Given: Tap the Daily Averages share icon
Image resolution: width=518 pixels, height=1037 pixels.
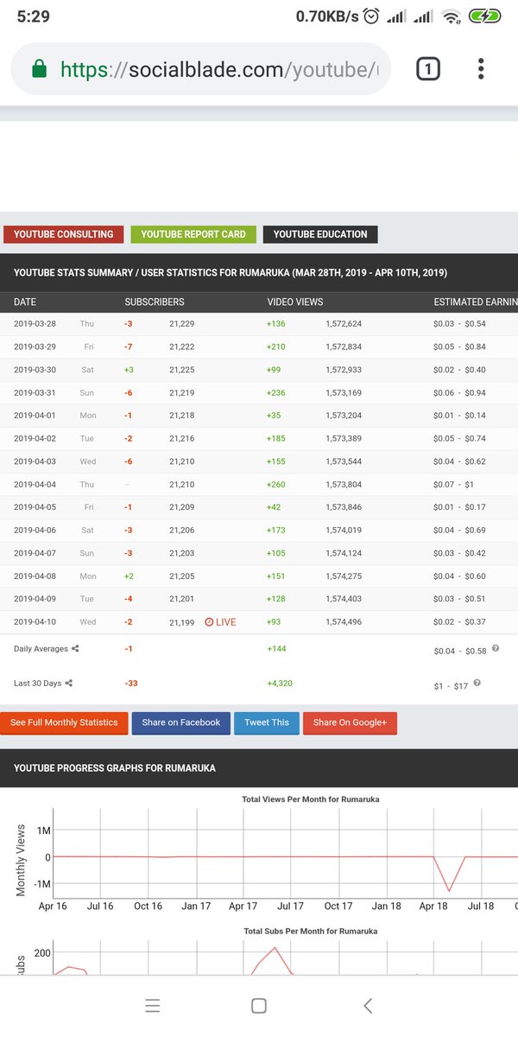Looking at the screenshot, I should click(75, 649).
